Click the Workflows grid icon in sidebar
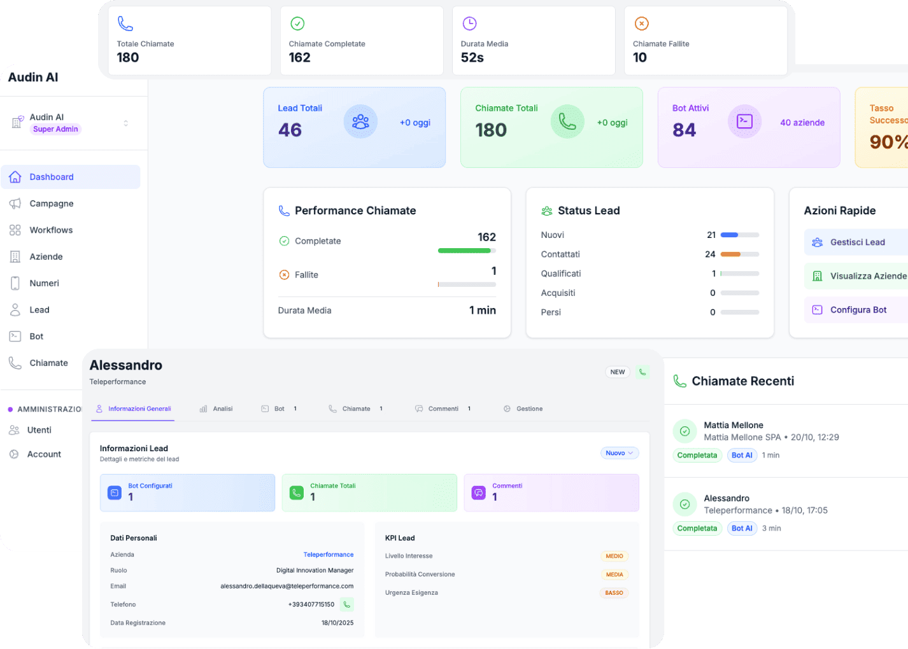Image resolution: width=908 pixels, height=649 pixels. pos(15,230)
